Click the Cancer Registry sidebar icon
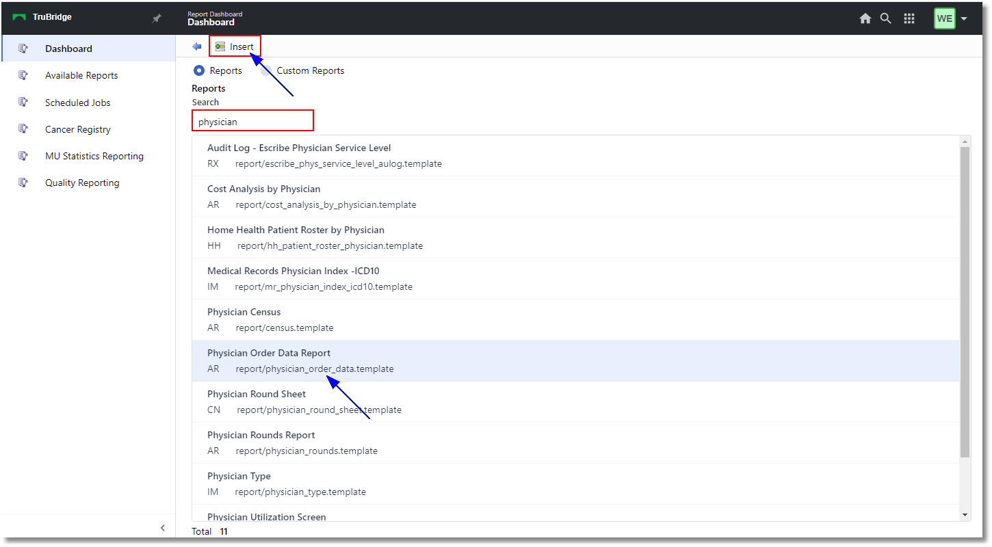The width and height of the screenshot is (992, 547). pyautogui.click(x=23, y=129)
